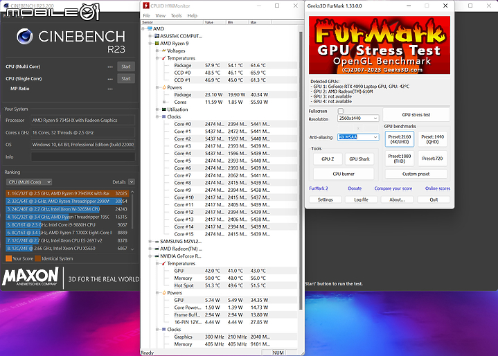This screenshot has width=498, height=356.
Task: Click the Info input field in Cinebench
Action: coord(83,157)
